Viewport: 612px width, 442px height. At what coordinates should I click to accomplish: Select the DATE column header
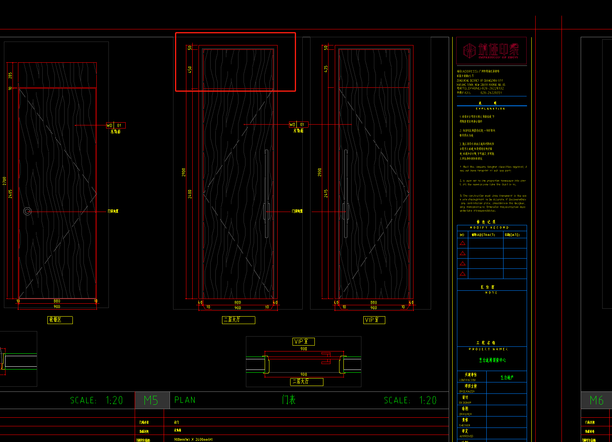[x=512, y=235]
